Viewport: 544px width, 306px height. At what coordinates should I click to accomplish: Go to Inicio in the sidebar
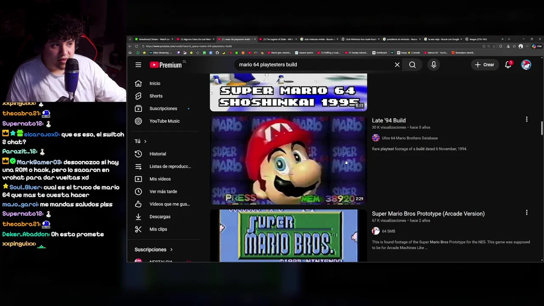tap(163, 83)
